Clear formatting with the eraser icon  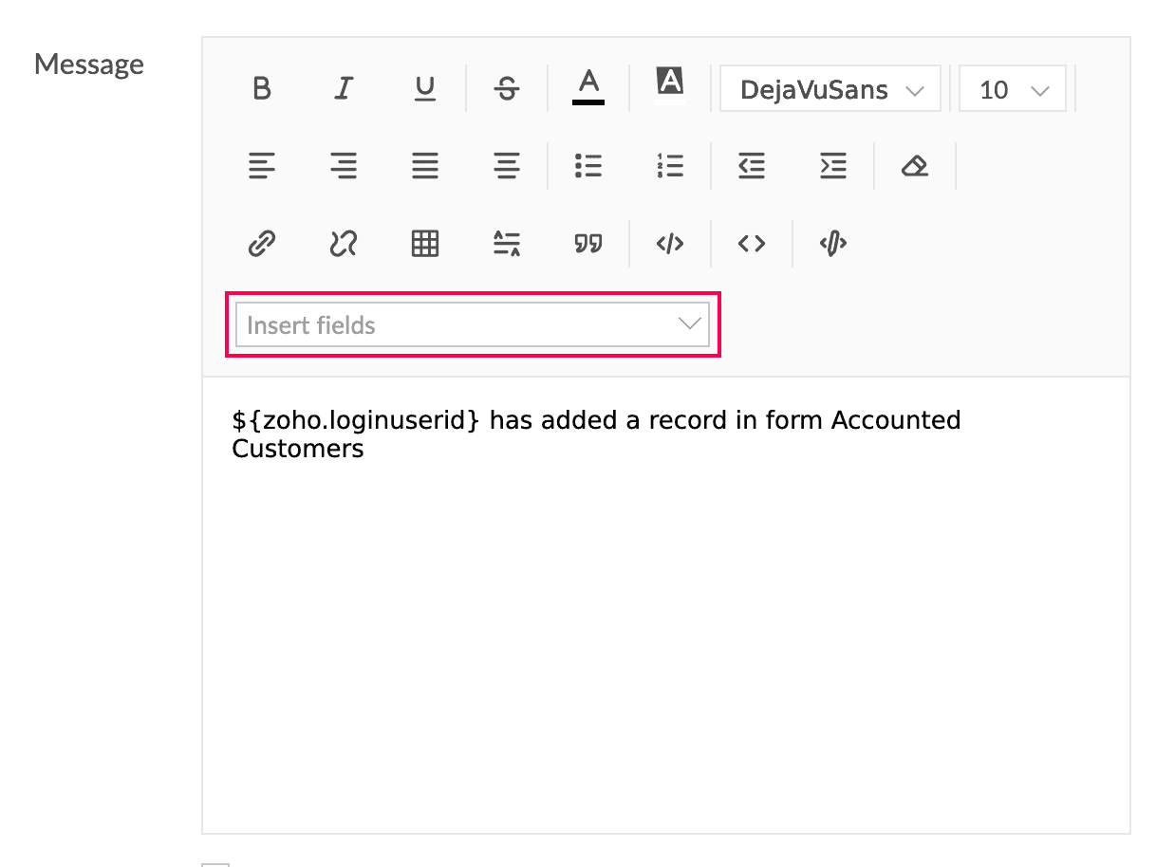(914, 166)
